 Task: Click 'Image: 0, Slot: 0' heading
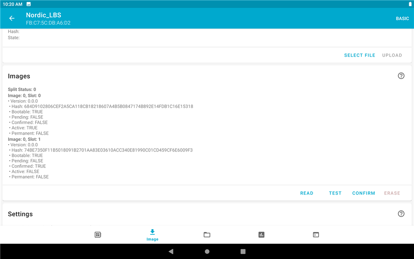24,96
